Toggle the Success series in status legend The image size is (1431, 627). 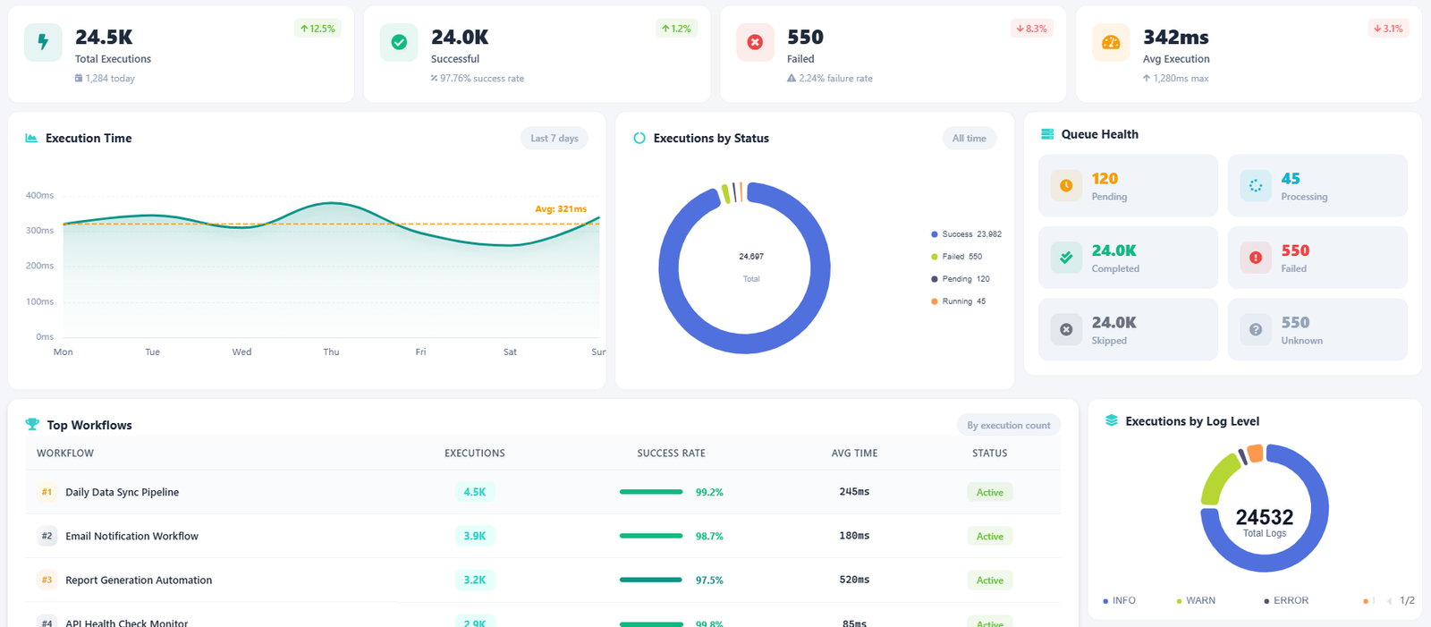[x=966, y=234]
